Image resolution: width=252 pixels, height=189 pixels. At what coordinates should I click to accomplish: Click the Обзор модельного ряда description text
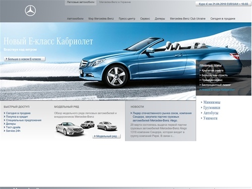(85, 115)
